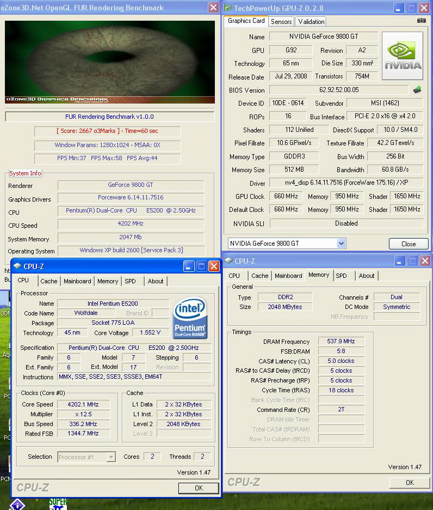Click OK in the front CPU-Z window
The width and height of the screenshot is (433, 510).
click(x=199, y=488)
